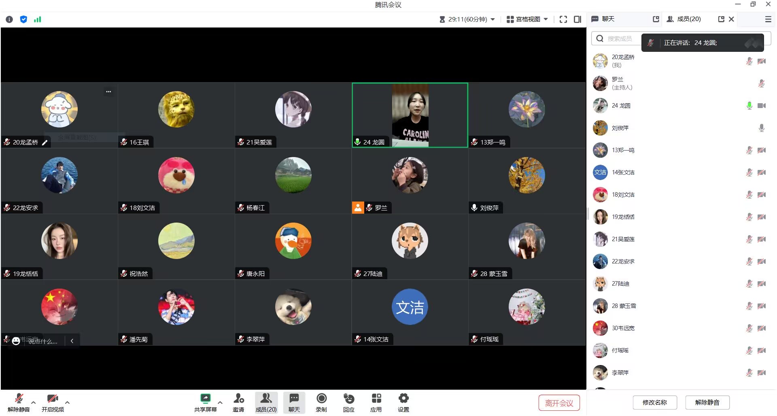777x416 pixels.
Task: Enter fullscreen using the fullscreen icon
Action: click(563, 19)
